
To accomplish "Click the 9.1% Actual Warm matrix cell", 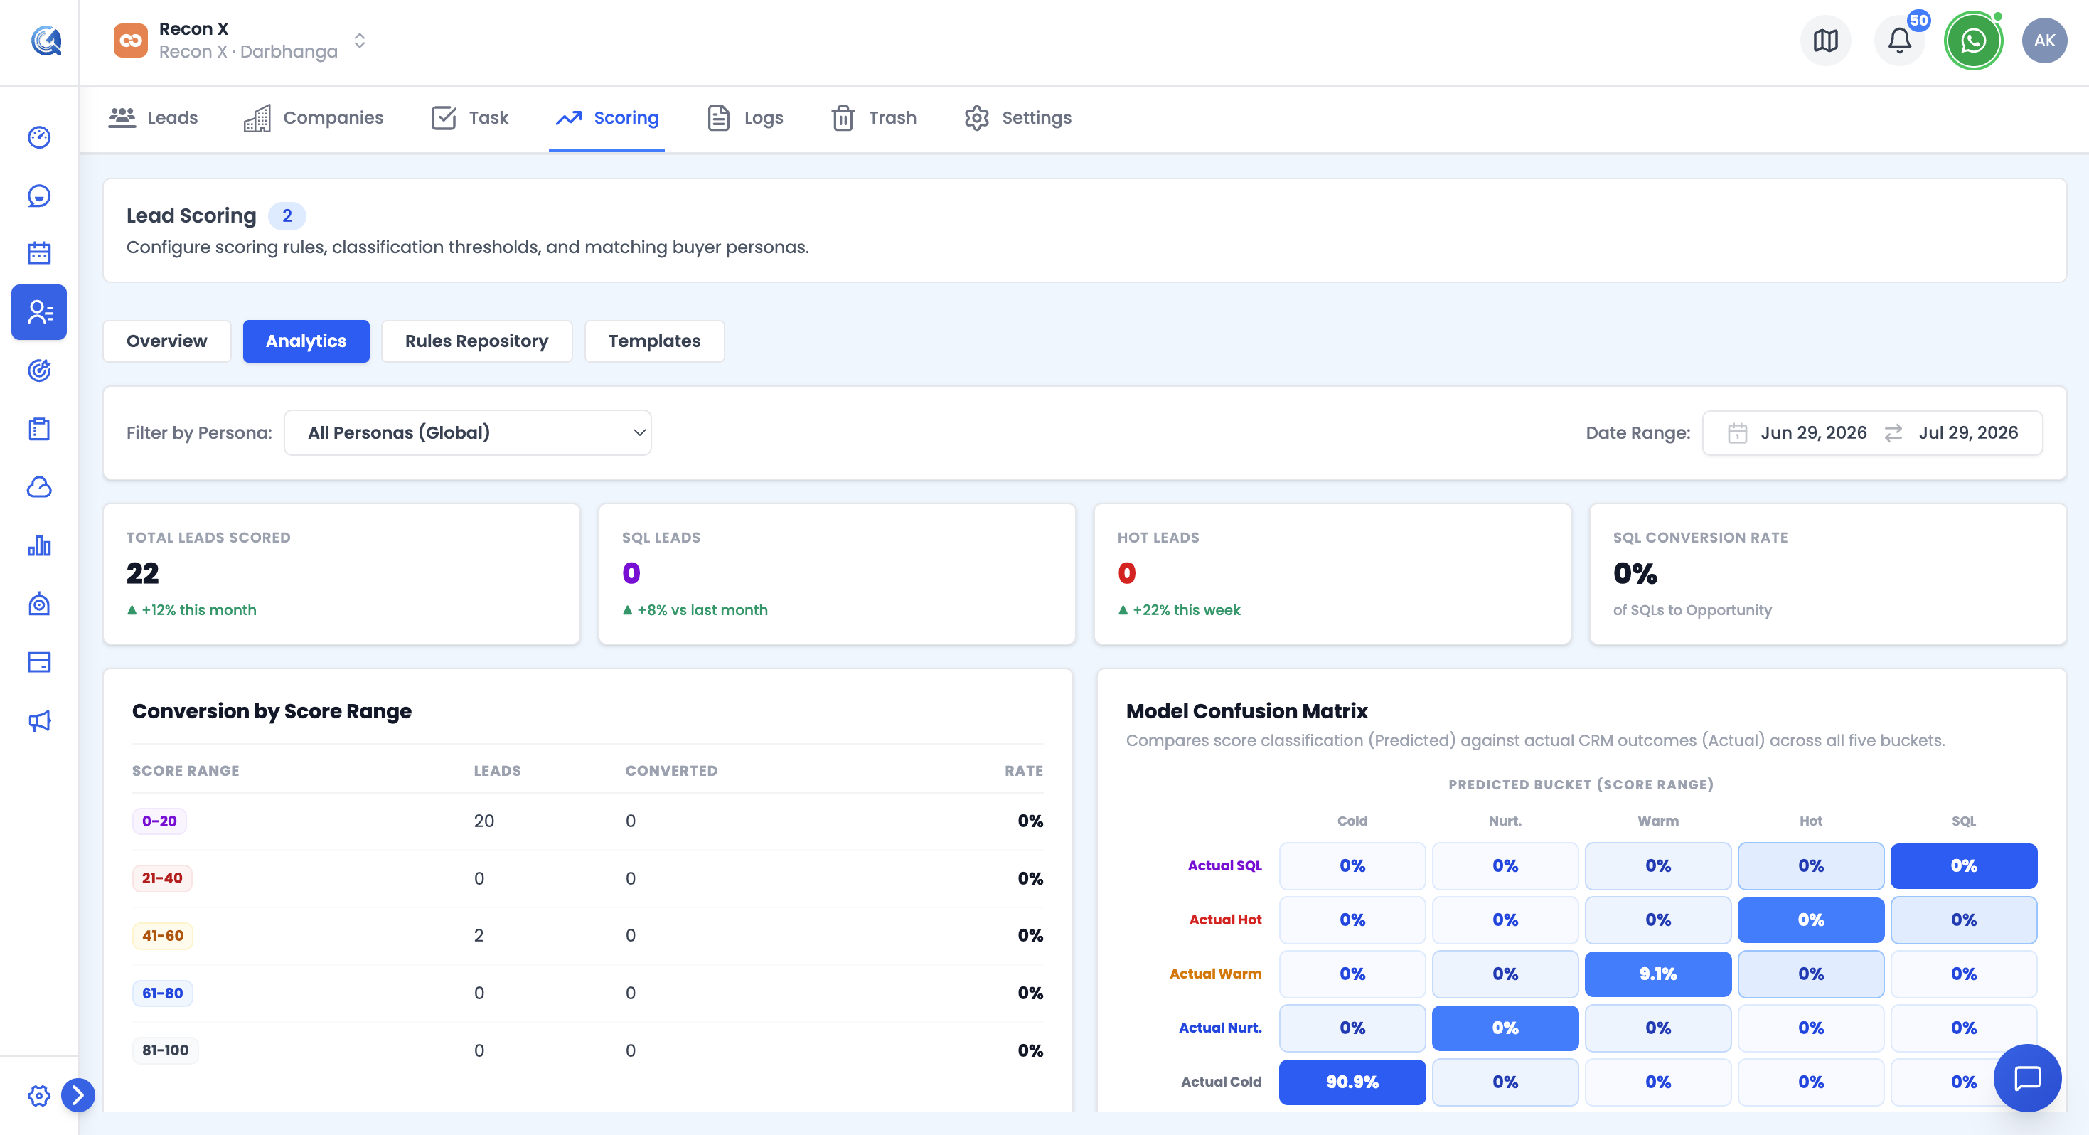I will [x=1657, y=974].
